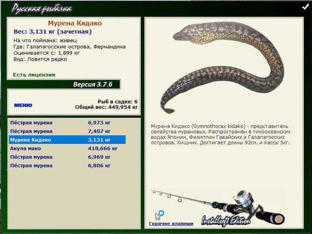Open the МЕНЮ link
Image resolution: width=312 pixels, height=234 pixels.
click(23, 105)
